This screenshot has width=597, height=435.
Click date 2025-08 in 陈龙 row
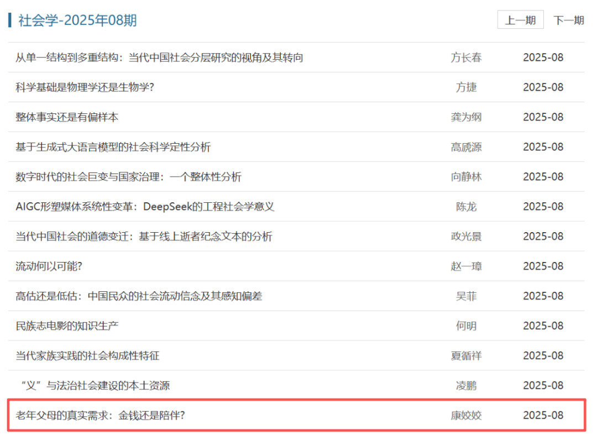point(543,206)
